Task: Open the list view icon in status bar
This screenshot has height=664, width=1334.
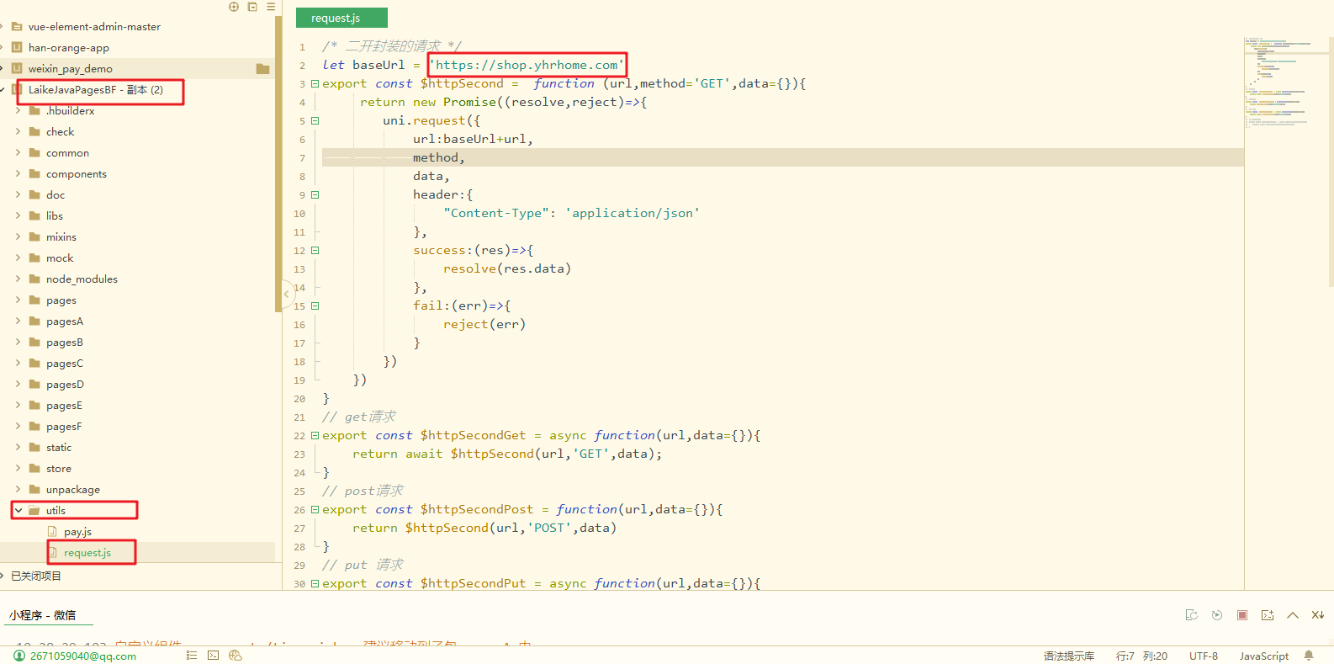Action: tap(192, 656)
